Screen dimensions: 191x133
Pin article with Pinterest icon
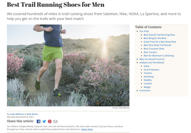coord(50,121)
